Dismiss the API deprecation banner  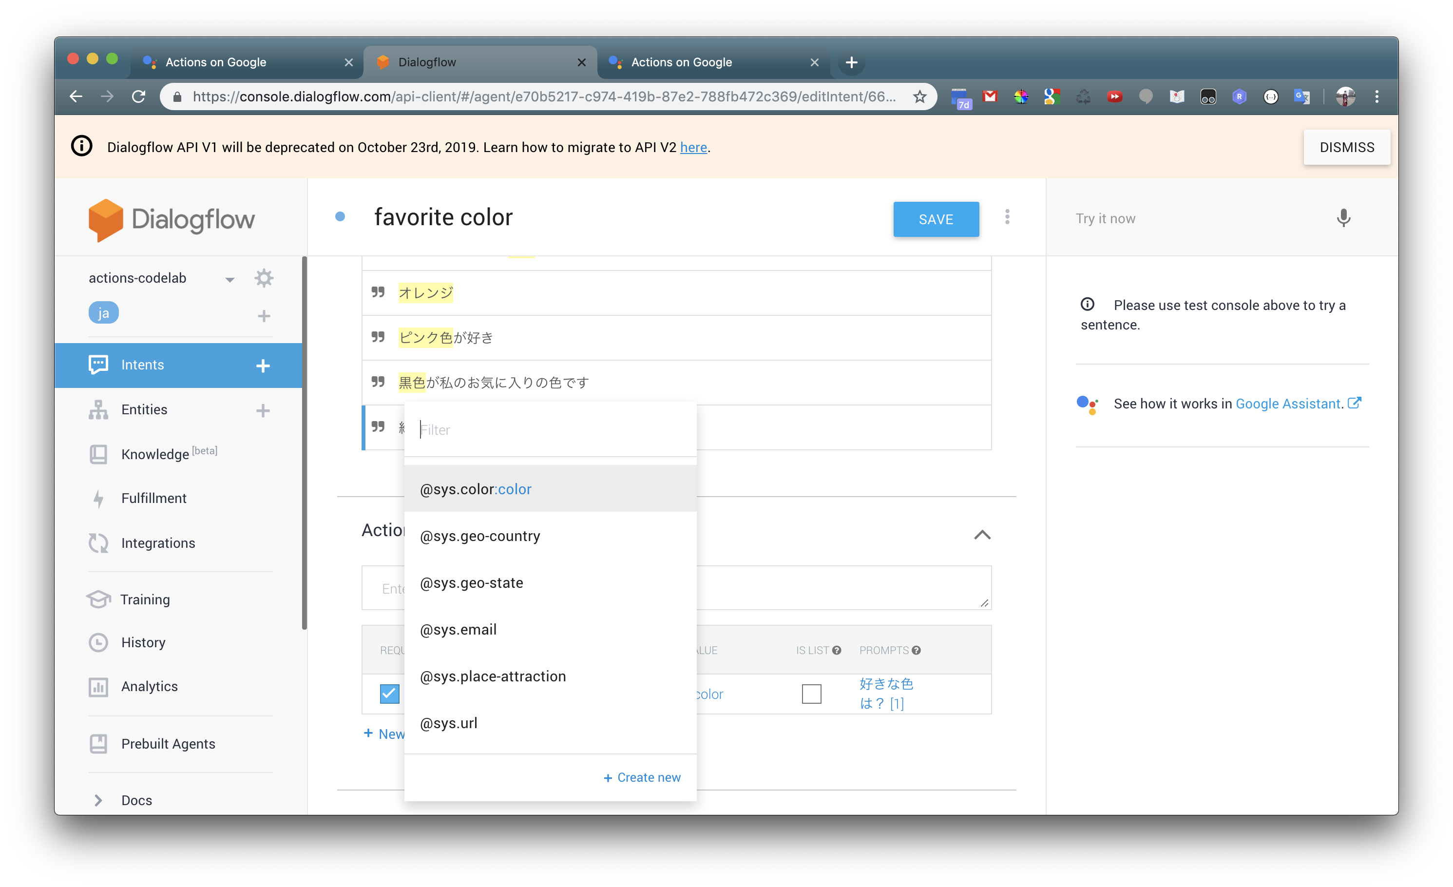click(x=1346, y=148)
